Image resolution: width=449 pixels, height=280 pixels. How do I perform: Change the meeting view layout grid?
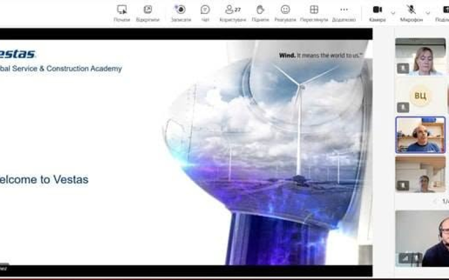click(x=314, y=13)
